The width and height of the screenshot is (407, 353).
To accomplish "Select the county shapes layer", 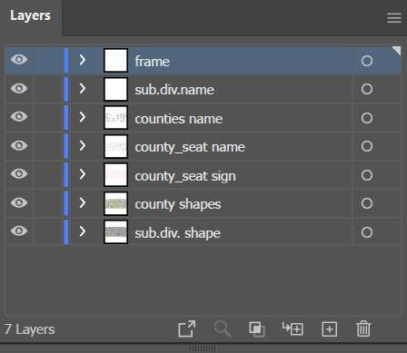I will [x=178, y=204].
